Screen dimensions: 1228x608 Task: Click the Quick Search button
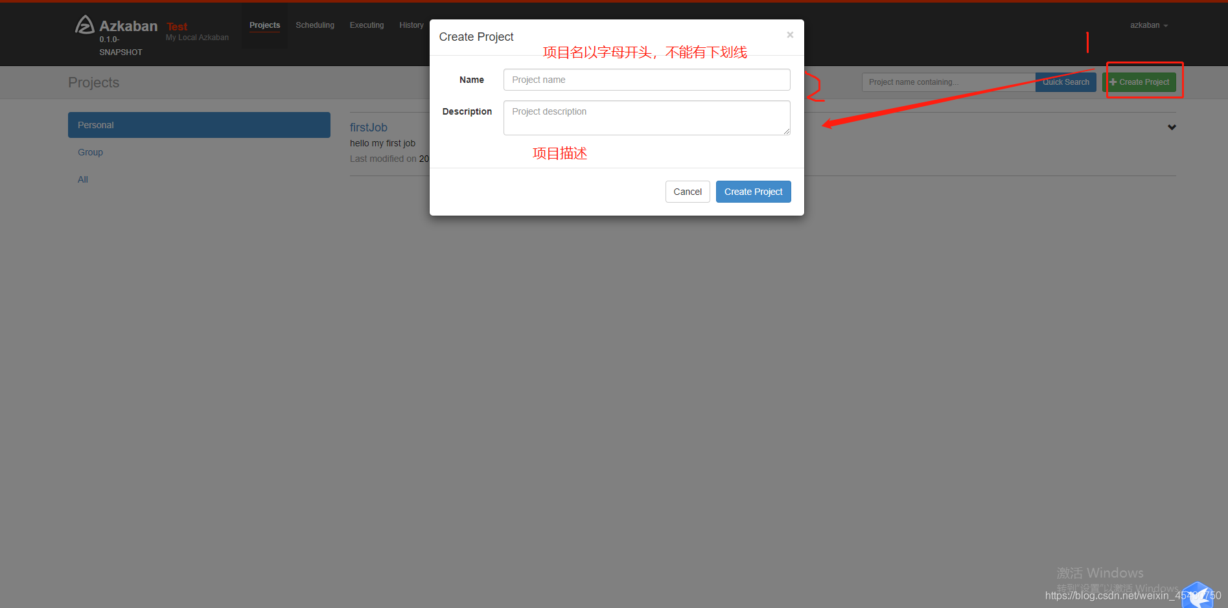click(1065, 82)
